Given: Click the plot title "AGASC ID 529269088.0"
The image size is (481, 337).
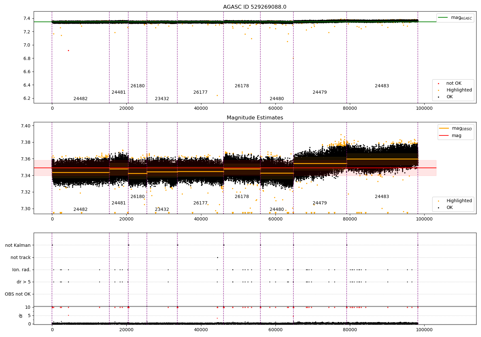Looking at the screenshot, I should pos(255,7).
